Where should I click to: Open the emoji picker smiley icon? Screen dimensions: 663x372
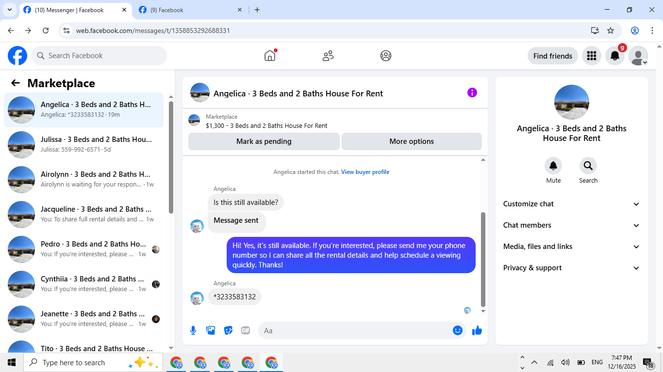458,330
